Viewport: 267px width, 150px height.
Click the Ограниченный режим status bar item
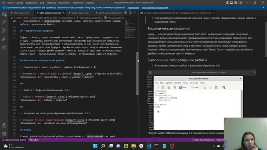(14, 140)
